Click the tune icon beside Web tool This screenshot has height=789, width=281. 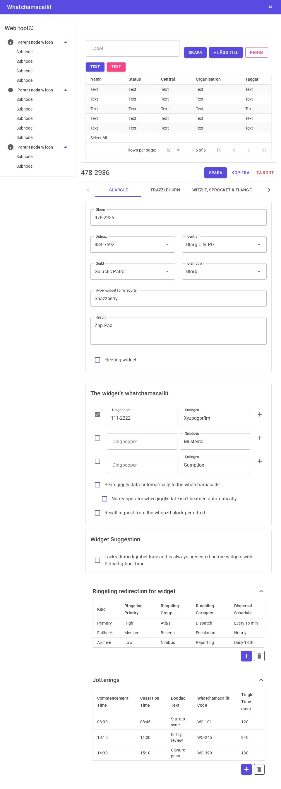coord(31,28)
